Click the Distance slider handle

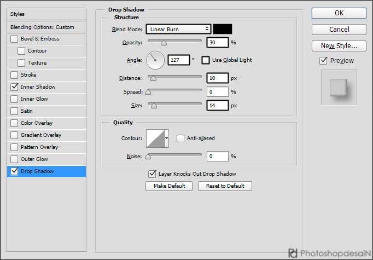[154, 78]
